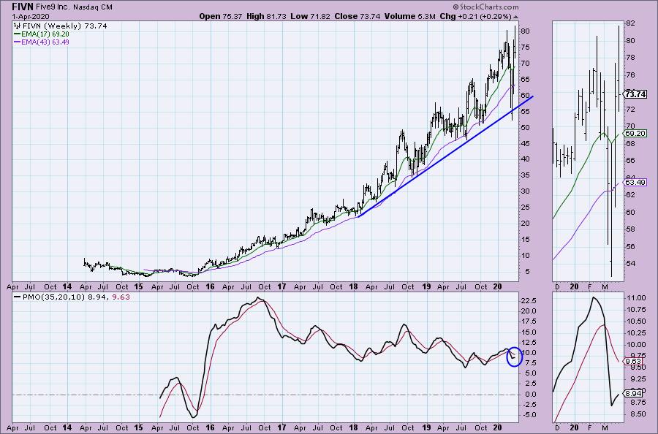Viewport: 658px width, 434px height.
Task: Click the purple 63.49 EMA price tag
Action: click(635, 183)
